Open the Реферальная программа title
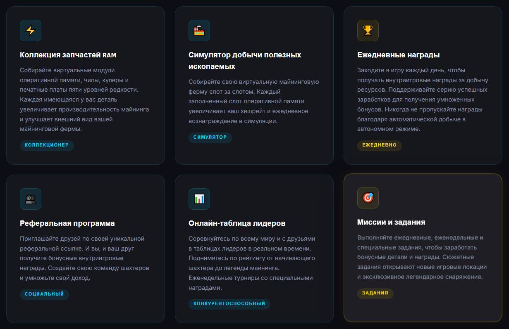 (x=67, y=223)
